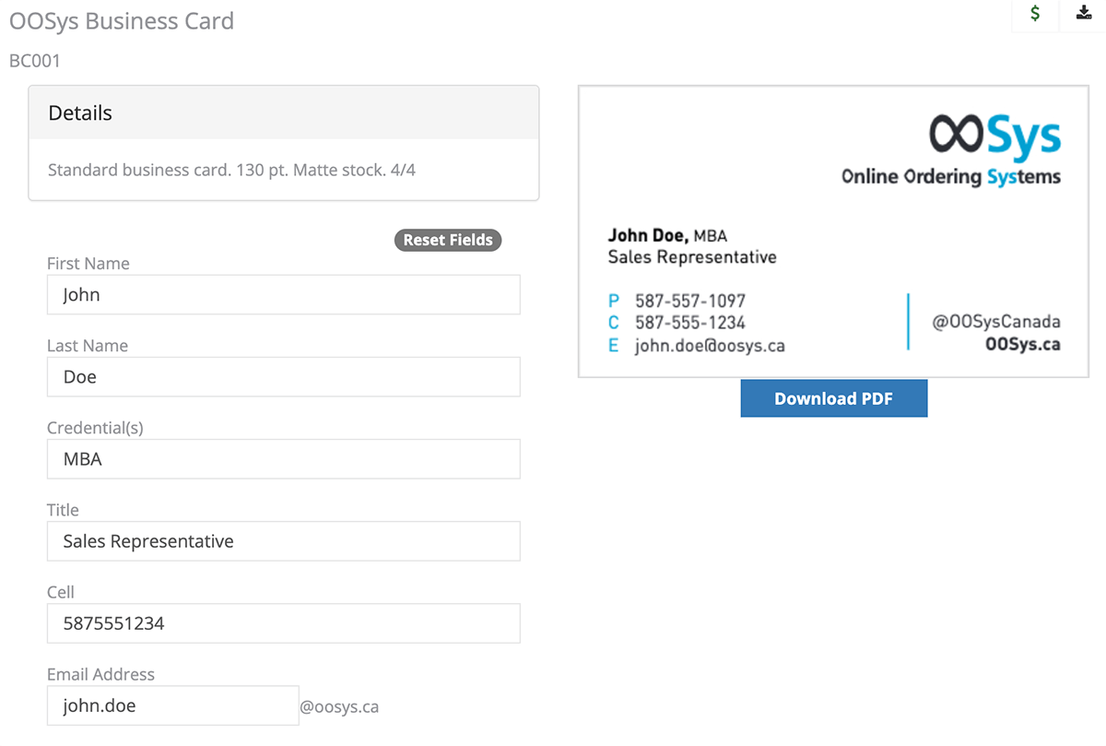1106x746 pixels.
Task: Click the Details panel header
Action: (x=283, y=113)
